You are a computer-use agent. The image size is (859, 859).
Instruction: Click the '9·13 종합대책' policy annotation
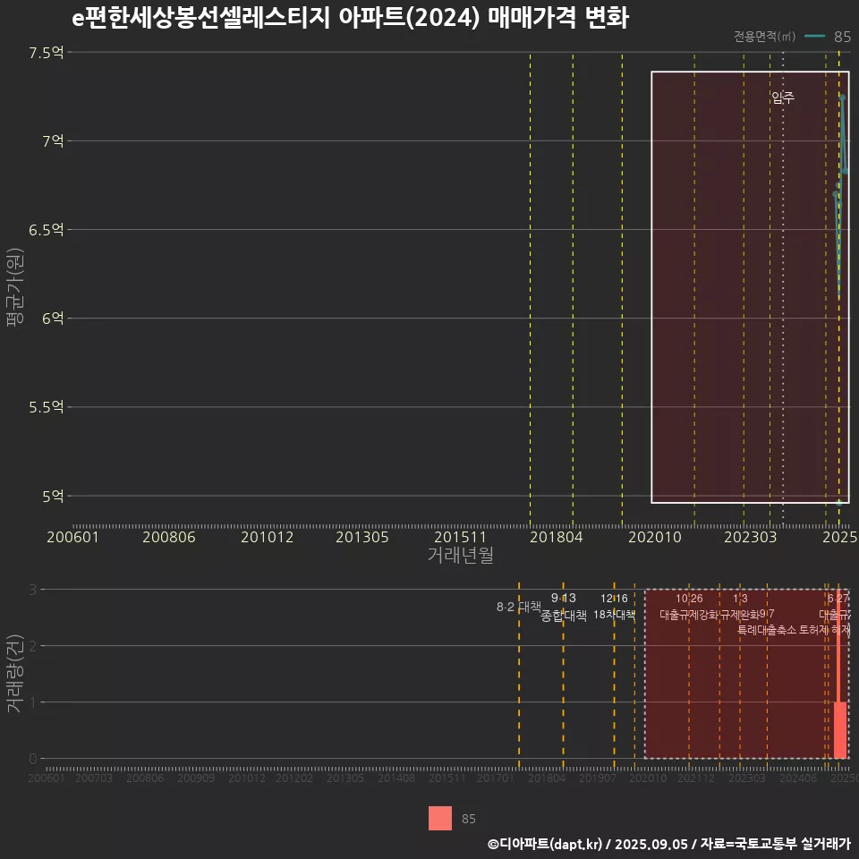pyautogui.click(x=563, y=607)
